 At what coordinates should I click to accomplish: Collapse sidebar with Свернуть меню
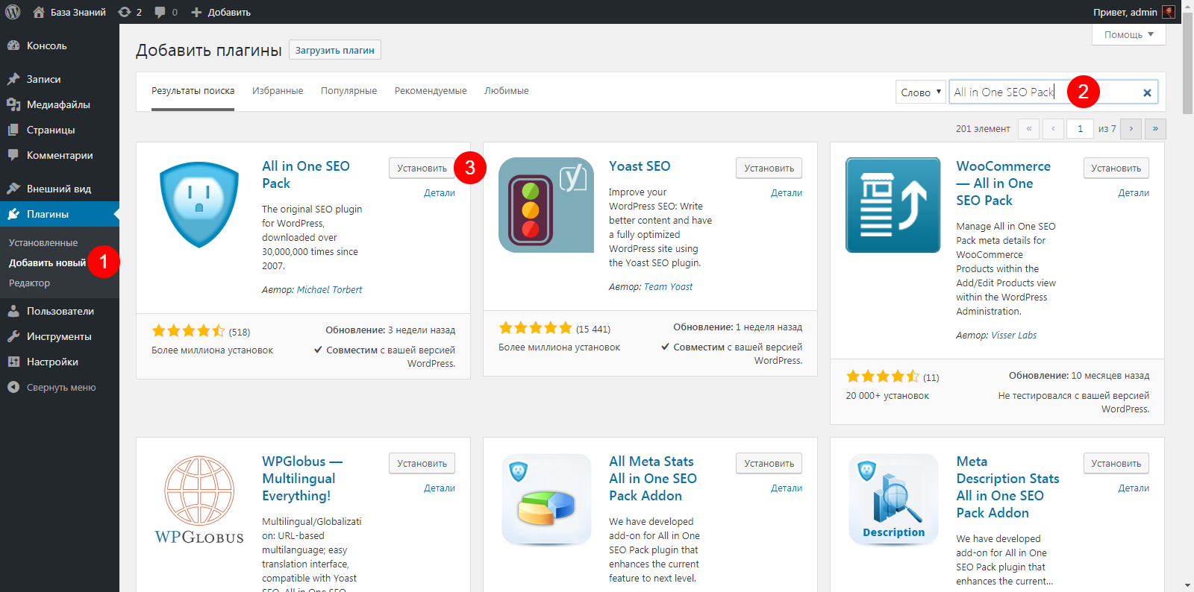[60, 387]
